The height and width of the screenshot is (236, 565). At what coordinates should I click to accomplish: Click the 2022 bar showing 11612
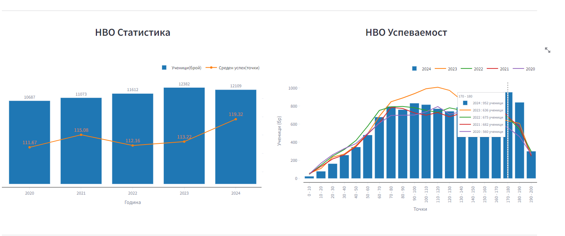(x=132, y=166)
